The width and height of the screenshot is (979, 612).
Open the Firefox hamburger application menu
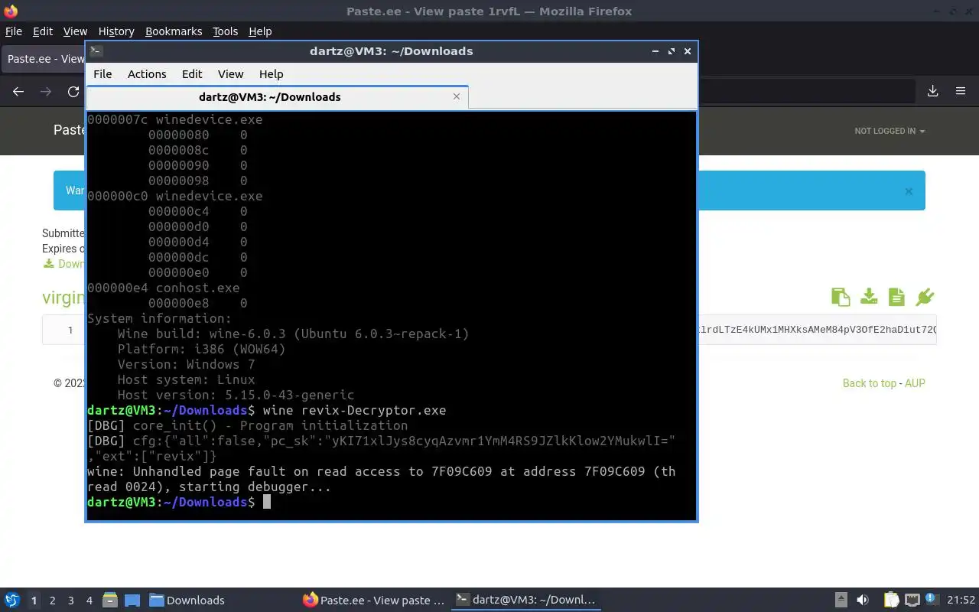[x=961, y=91]
